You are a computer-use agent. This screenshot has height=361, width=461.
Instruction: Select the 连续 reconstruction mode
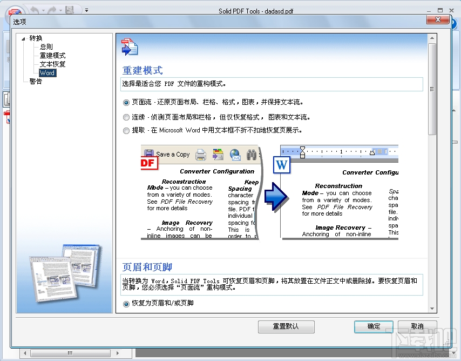126,117
